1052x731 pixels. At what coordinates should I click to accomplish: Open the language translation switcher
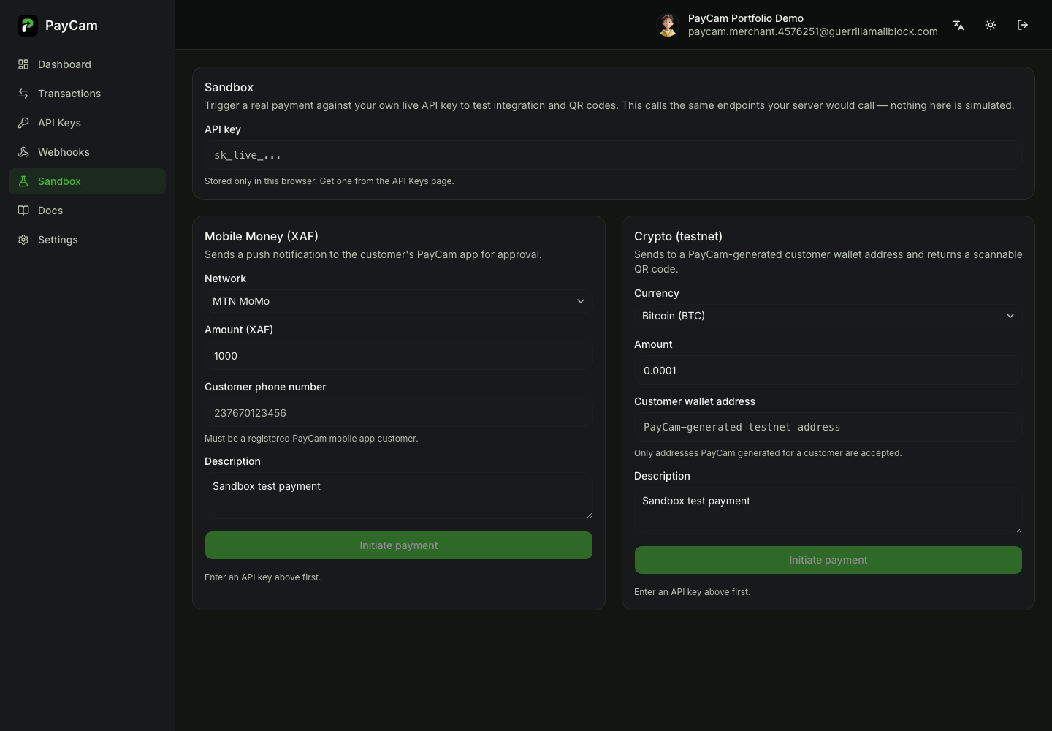point(958,25)
